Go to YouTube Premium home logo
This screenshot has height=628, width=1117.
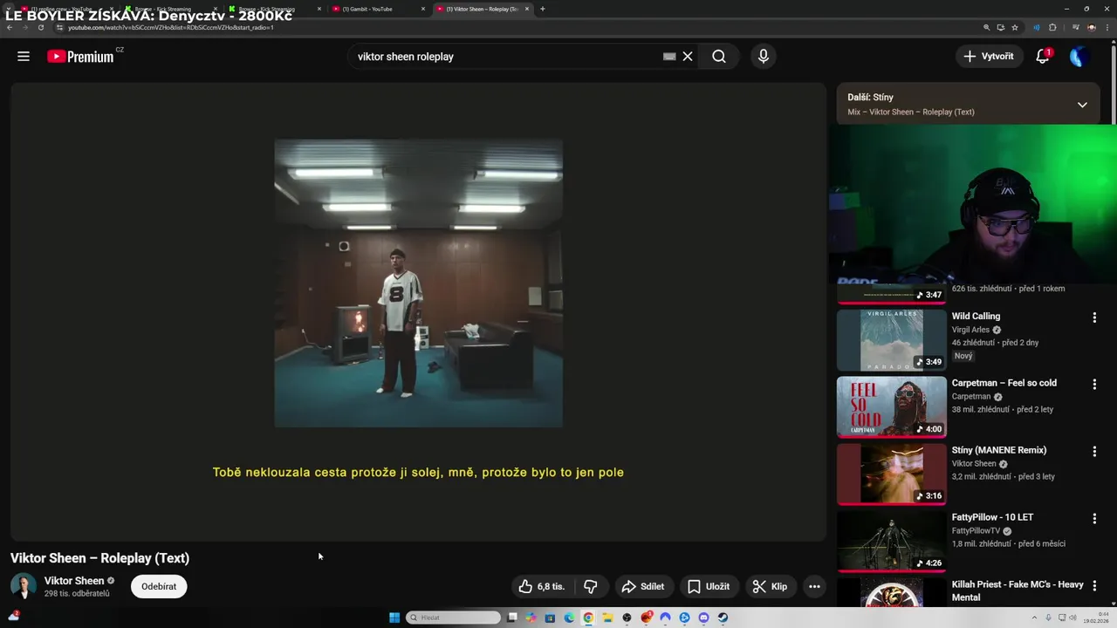pos(80,57)
